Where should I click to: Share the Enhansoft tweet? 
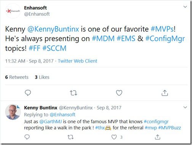click(165, 93)
